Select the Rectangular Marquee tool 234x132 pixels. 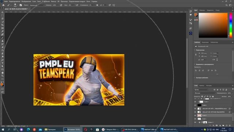tap(3, 15)
